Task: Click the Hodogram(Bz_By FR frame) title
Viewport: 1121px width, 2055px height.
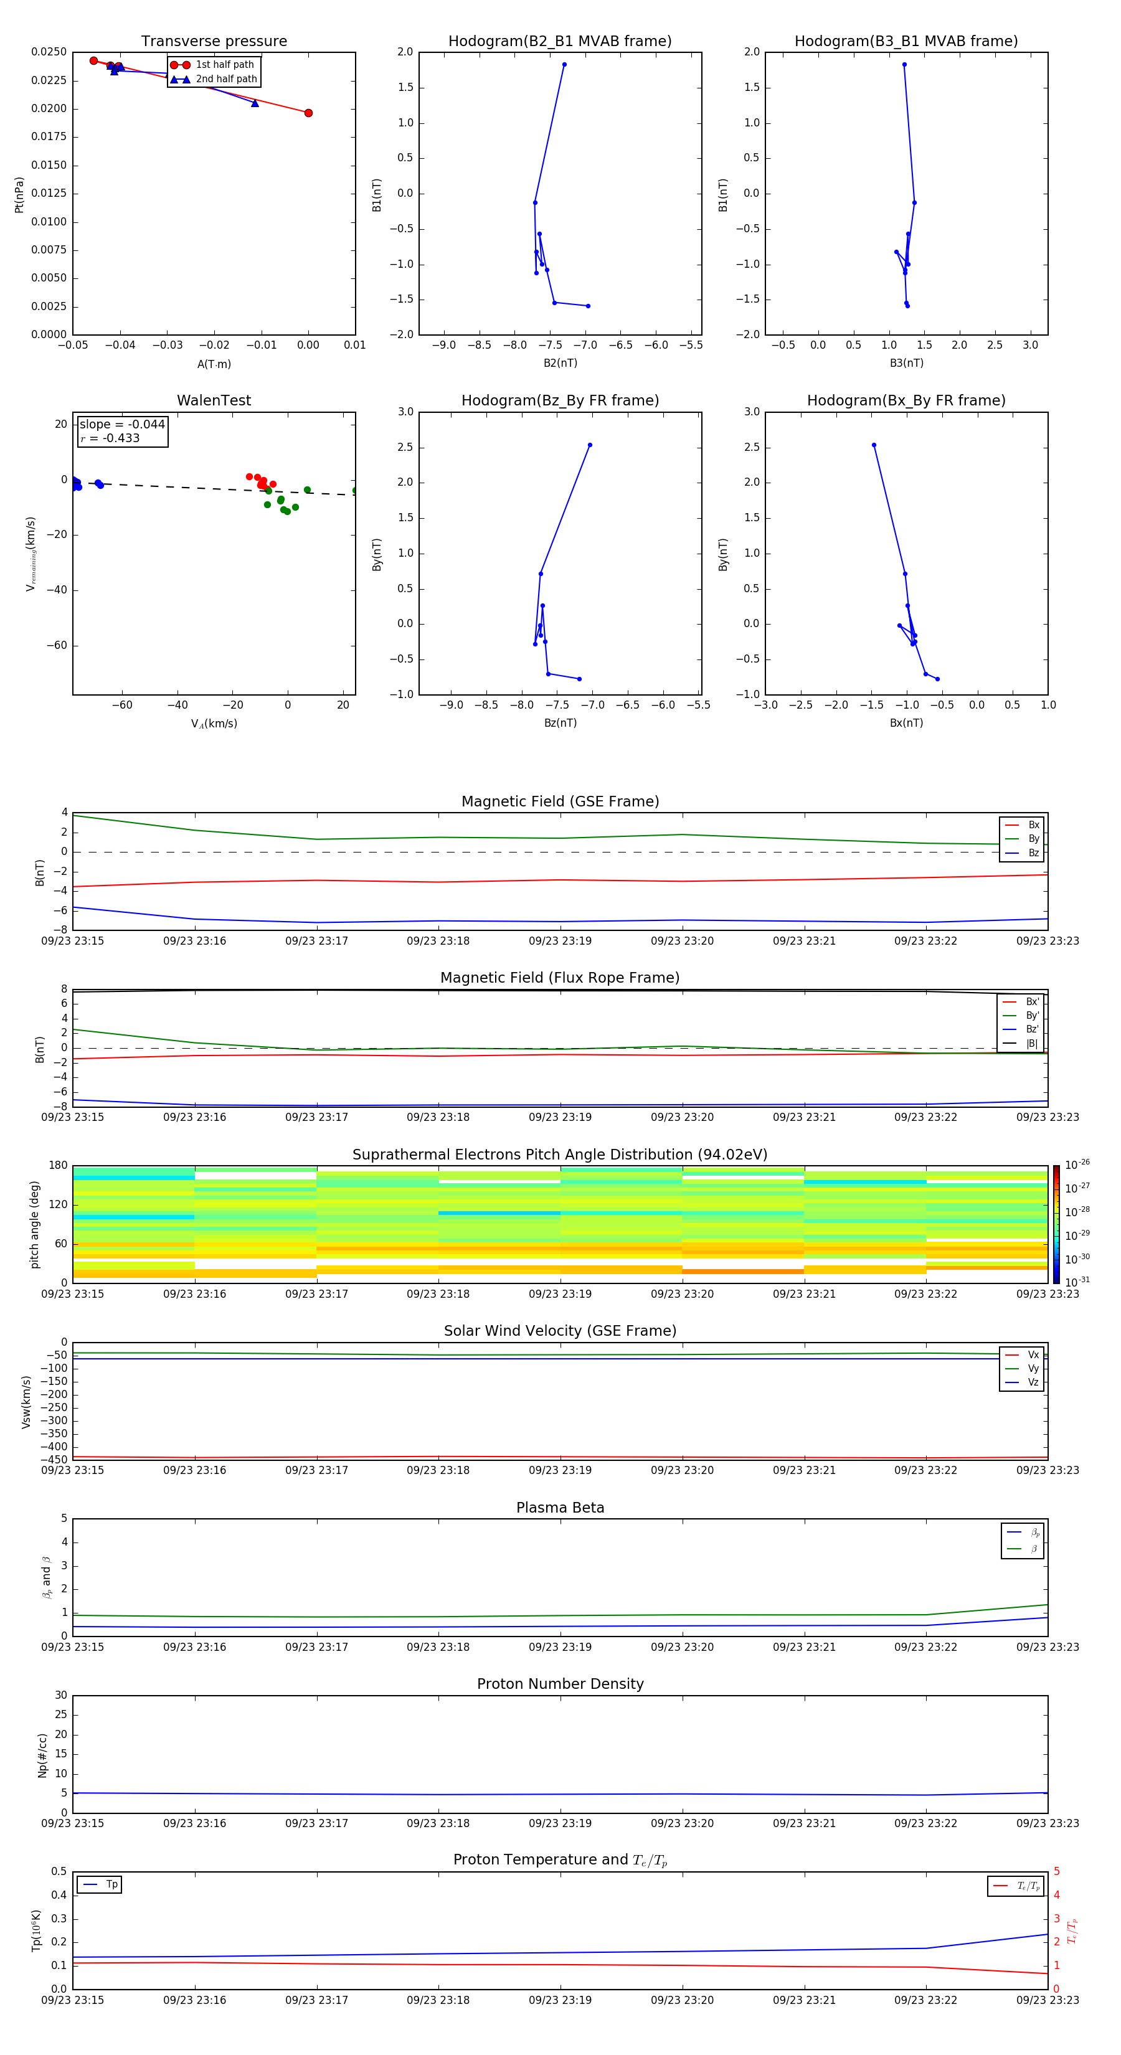Action: coord(560,400)
